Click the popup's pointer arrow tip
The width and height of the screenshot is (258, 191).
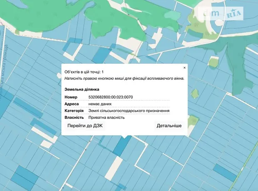click(x=124, y=137)
